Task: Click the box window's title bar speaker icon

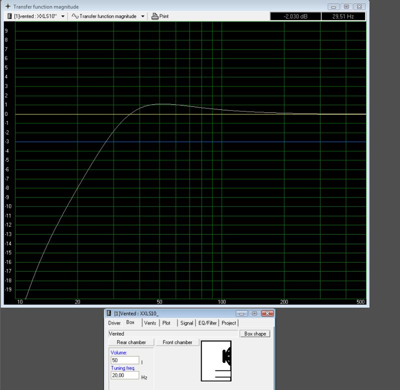Action: pos(109,313)
